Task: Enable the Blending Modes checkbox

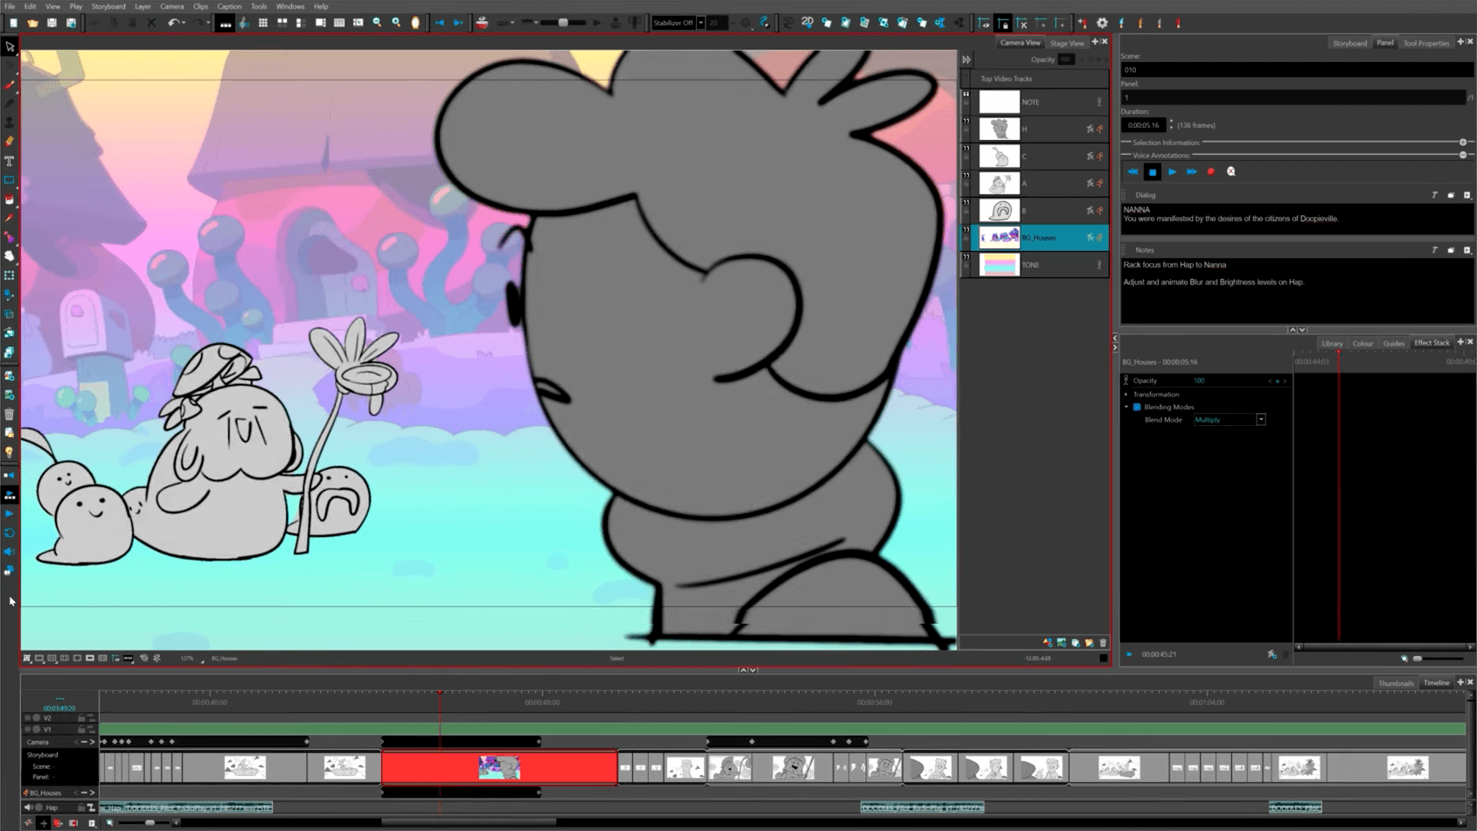Action: click(1137, 407)
